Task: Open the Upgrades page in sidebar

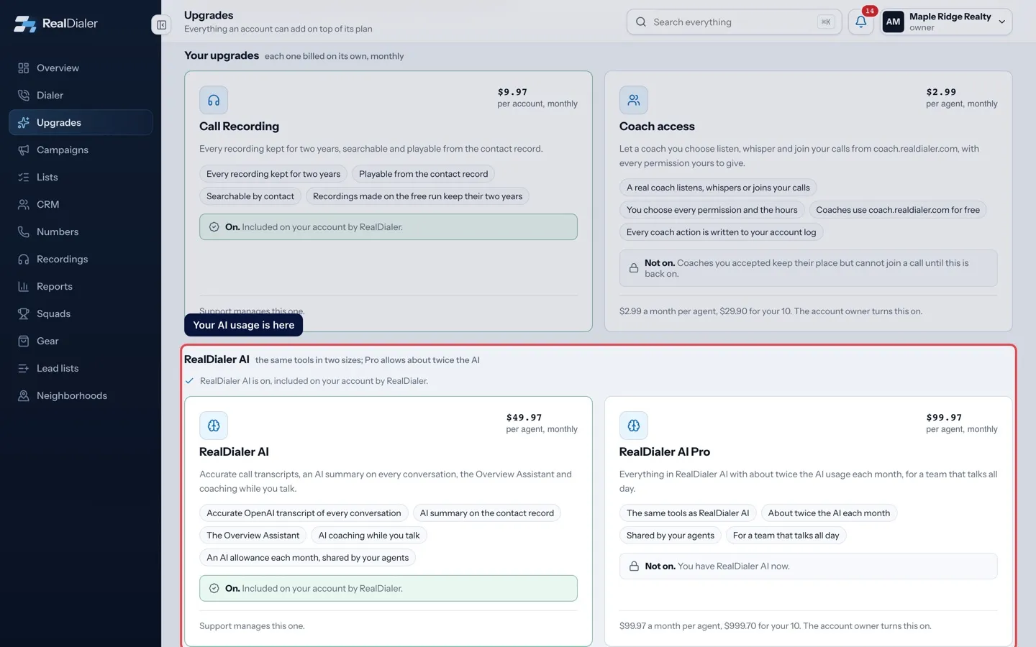Action: tap(81, 123)
